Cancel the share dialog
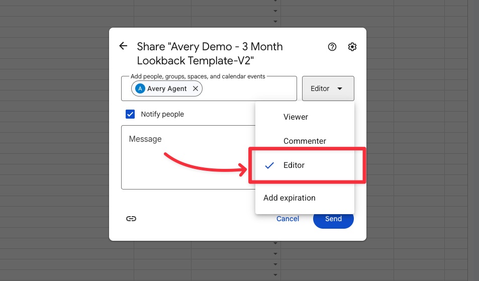This screenshot has width=479, height=281. pos(288,219)
